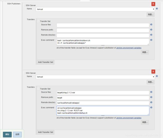Show help for first Source files field
Image resolution: width=163 pixels, height=138 pixels.
[x=151, y=25]
